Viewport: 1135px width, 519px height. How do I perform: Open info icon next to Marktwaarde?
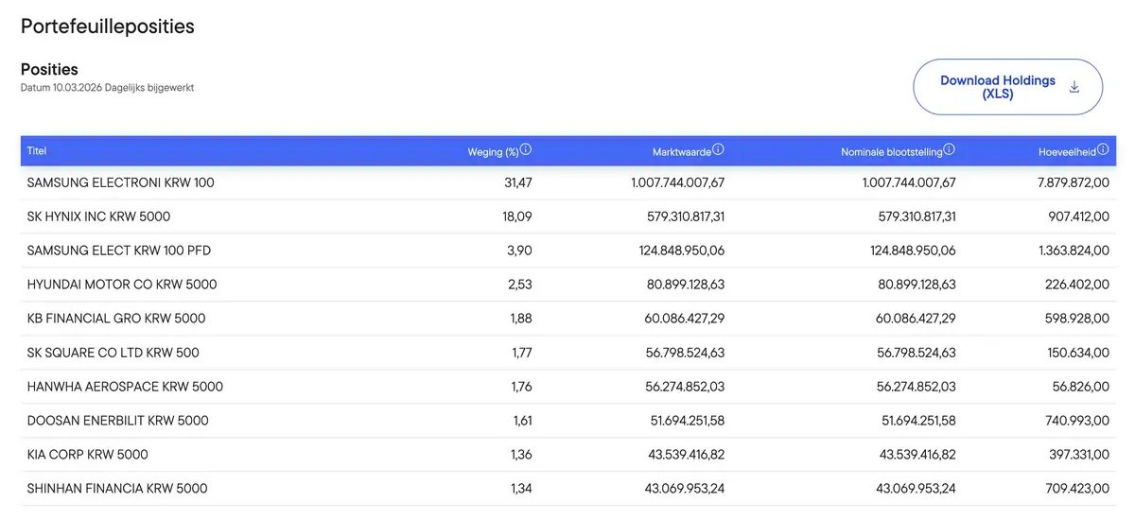719,149
